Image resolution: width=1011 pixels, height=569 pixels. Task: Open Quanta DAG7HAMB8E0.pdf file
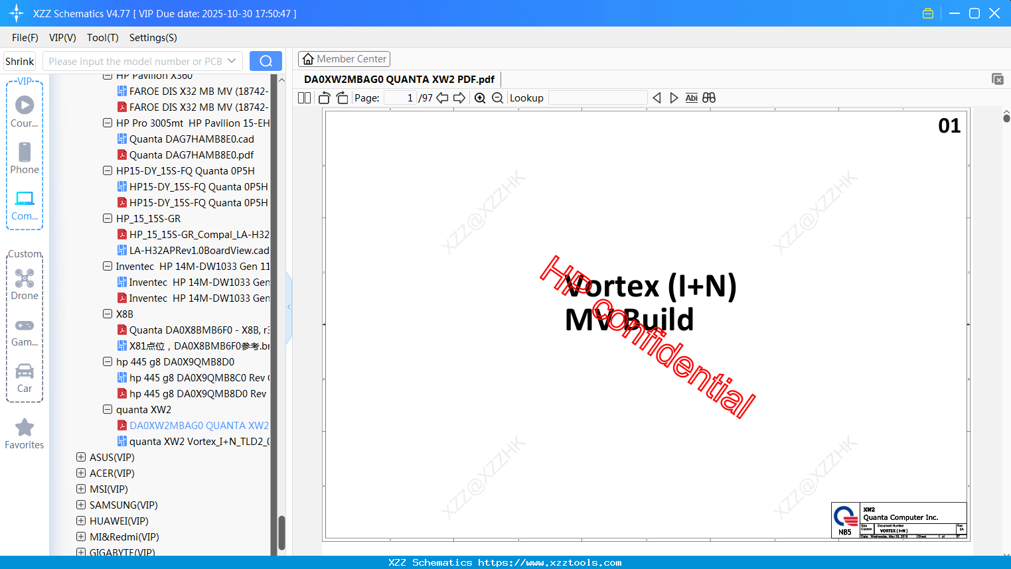(x=191, y=155)
